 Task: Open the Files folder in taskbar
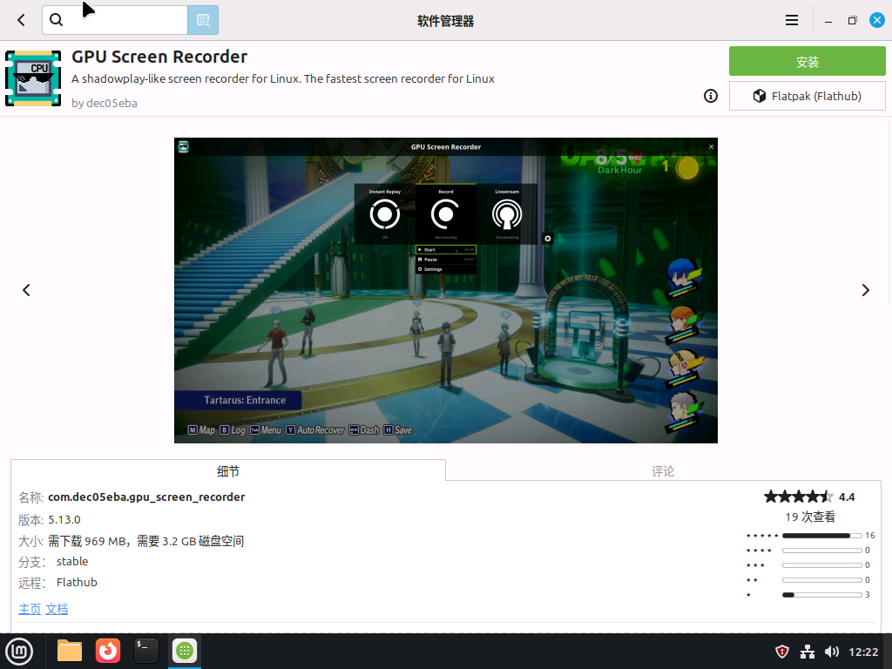click(x=70, y=651)
